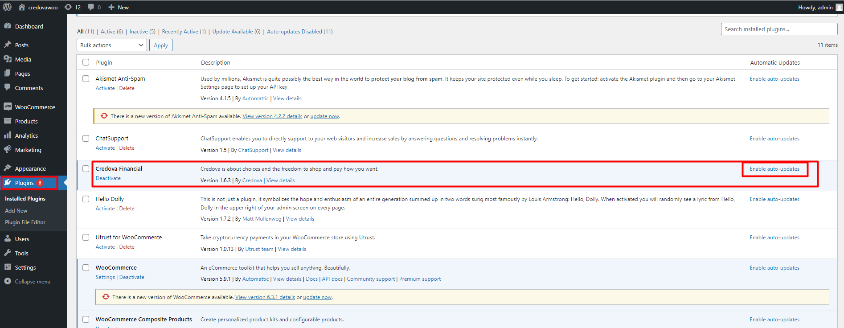844x328 pixels.
Task: Enable auto-updates for WooCommerce Composite Products
Action: (774, 320)
